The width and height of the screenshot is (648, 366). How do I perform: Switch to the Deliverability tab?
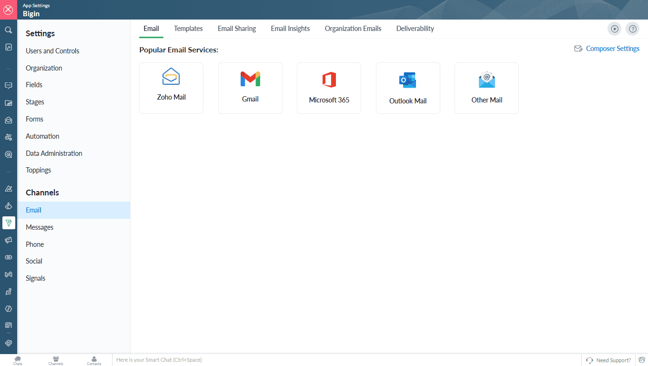click(x=415, y=29)
